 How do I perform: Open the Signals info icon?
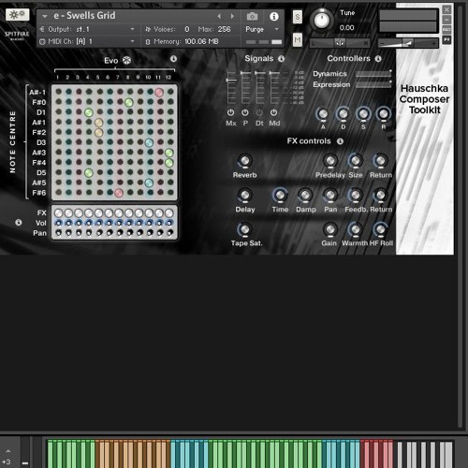coord(281,59)
